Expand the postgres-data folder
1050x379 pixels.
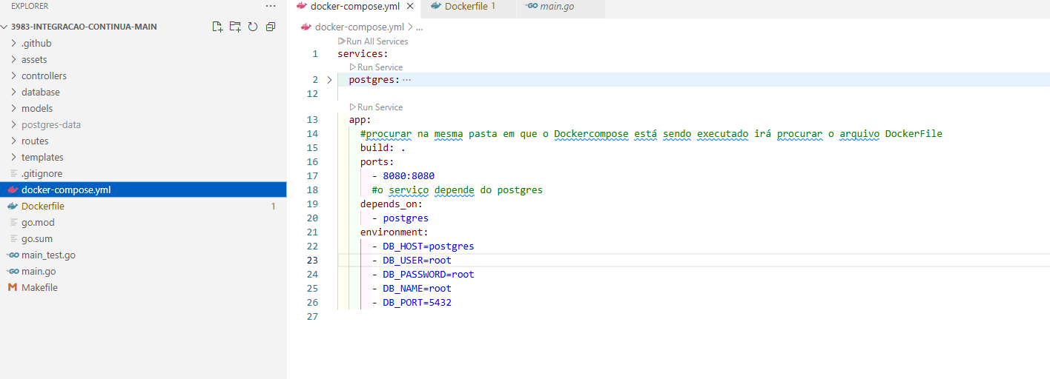pyautogui.click(x=14, y=124)
